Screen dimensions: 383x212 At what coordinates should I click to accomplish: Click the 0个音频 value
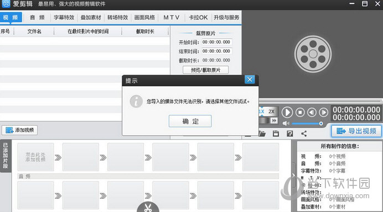(x=337, y=163)
